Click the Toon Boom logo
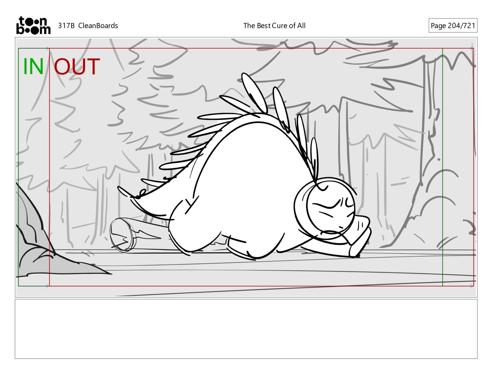 [x=33, y=25]
